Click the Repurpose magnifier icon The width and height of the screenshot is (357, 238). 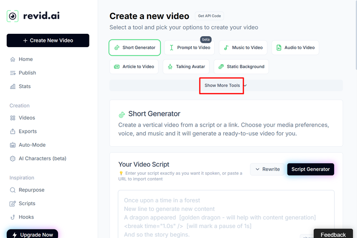pos(13,190)
